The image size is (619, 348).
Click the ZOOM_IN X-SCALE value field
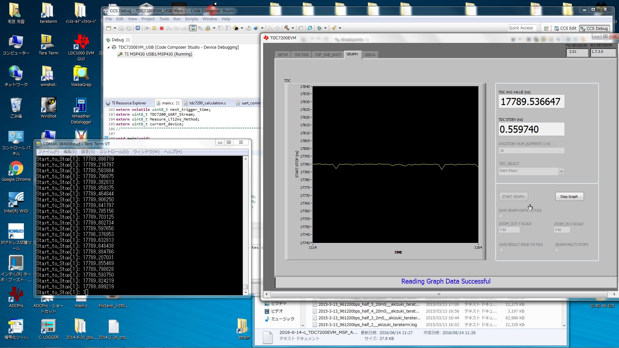point(562,230)
